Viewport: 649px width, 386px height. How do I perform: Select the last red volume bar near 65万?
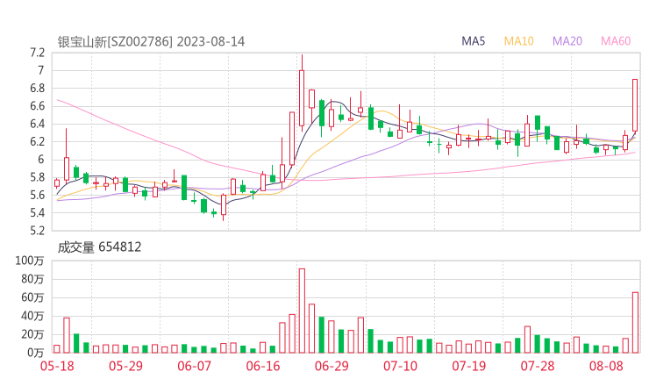[635, 323]
